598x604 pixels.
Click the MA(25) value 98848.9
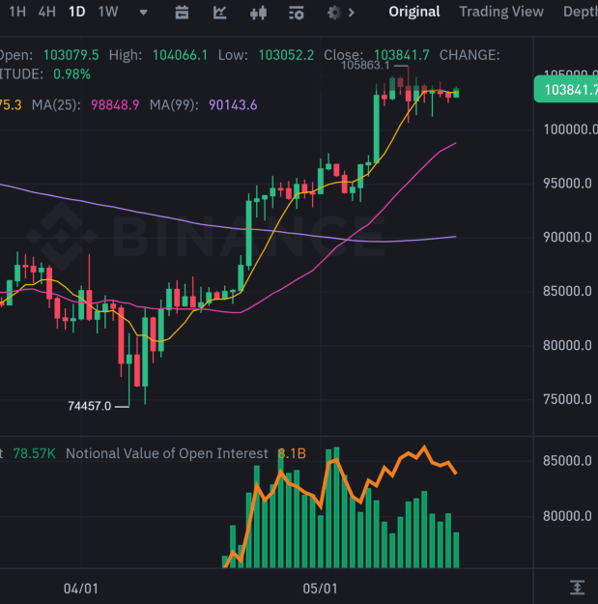point(115,104)
